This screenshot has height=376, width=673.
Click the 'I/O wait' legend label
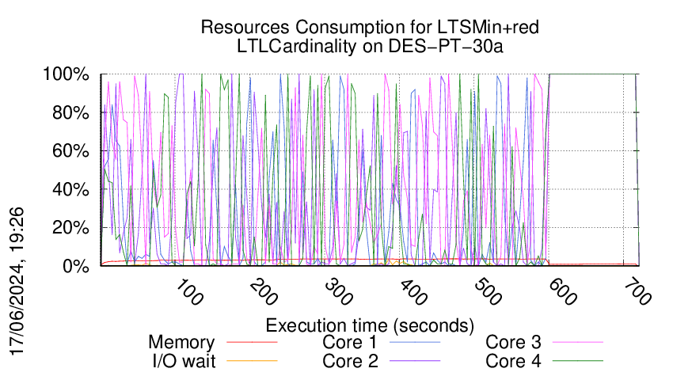coord(184,361)
